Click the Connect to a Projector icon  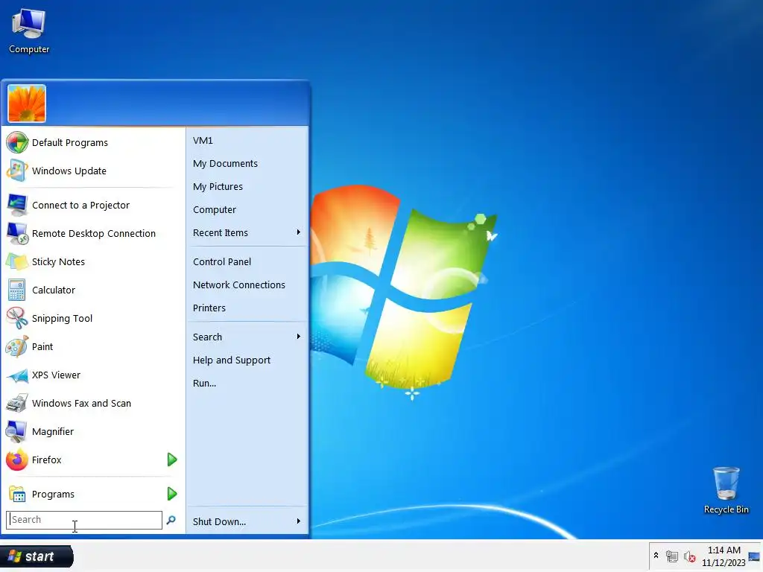tap(17, 206)
